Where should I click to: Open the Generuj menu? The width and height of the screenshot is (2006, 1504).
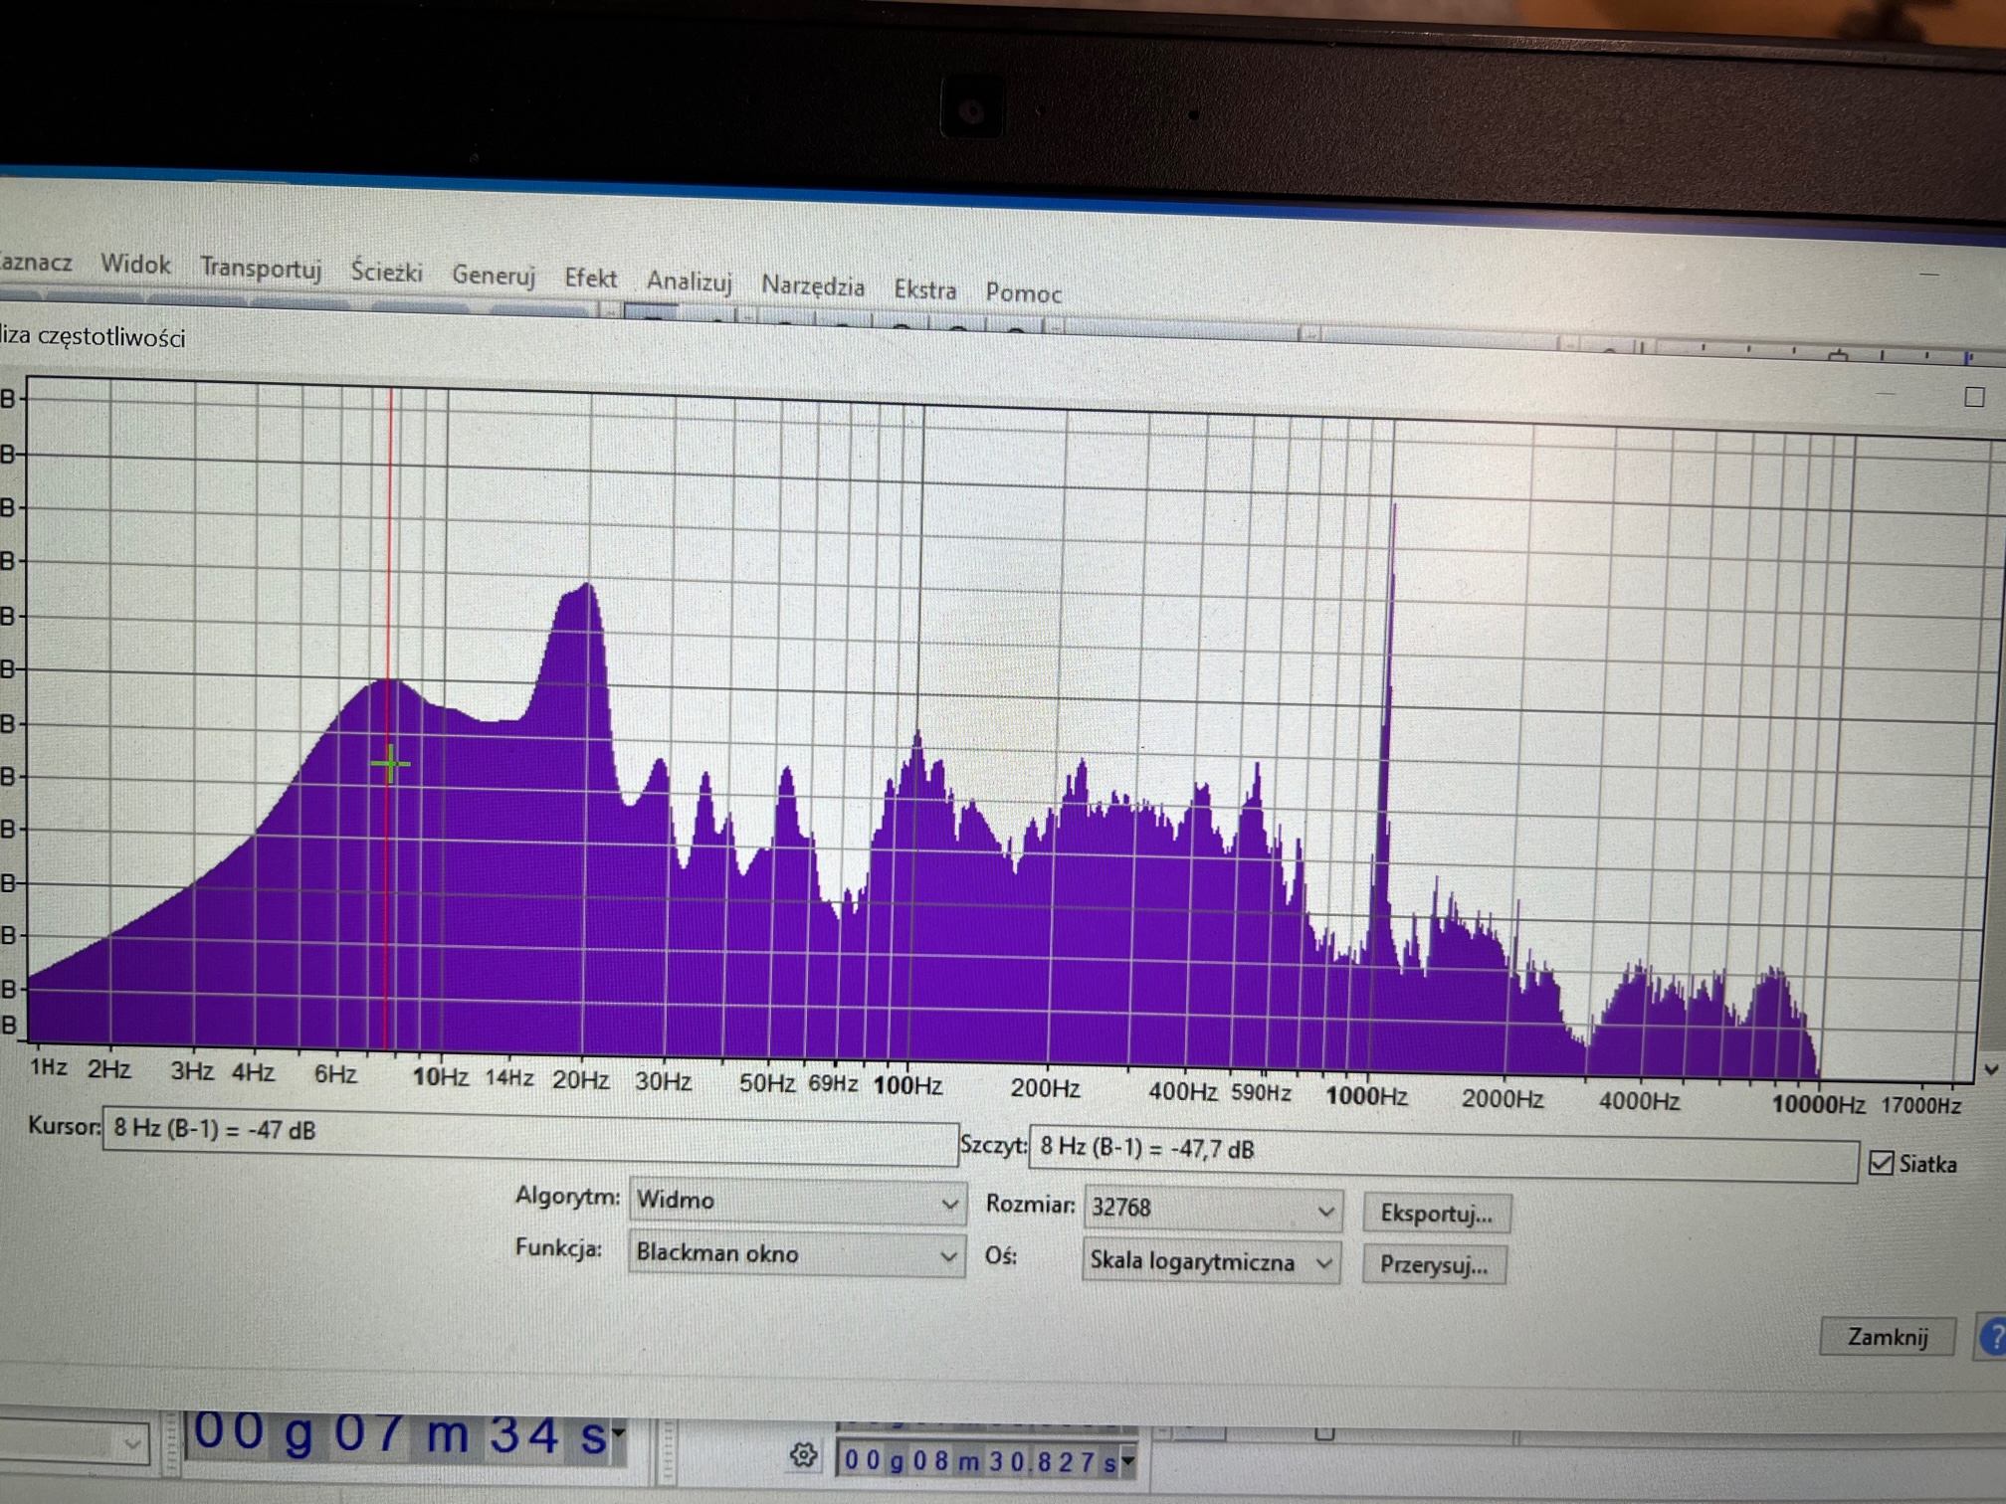tap(494, 275)
